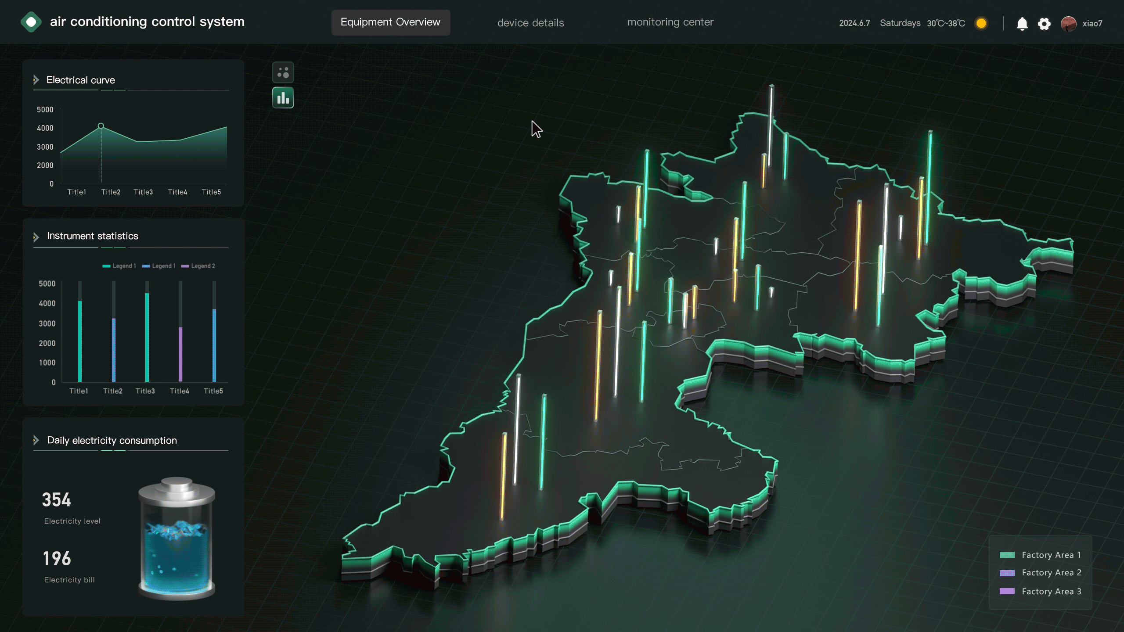Click the Title4 purple bar

[x=180, y=354]
